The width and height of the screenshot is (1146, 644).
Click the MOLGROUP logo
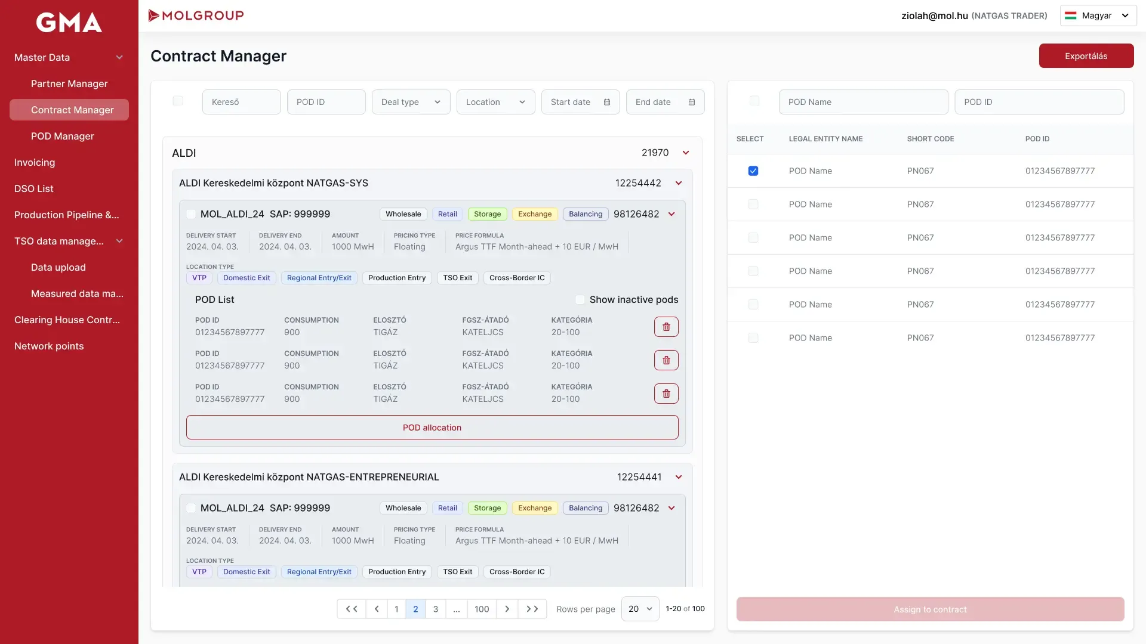[196, 16]
